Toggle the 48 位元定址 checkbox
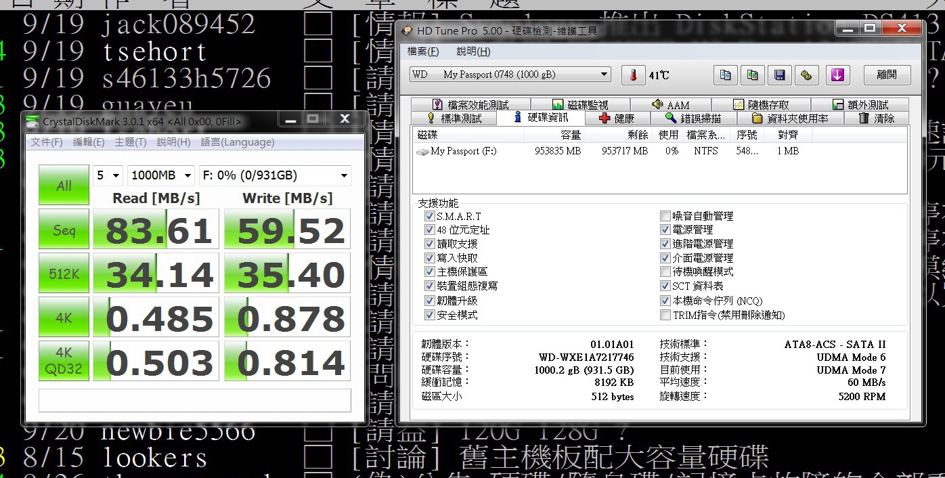Image resolution: width=945 pixels, height=478 pixels. pyautogui.click(x=429, y=230)
